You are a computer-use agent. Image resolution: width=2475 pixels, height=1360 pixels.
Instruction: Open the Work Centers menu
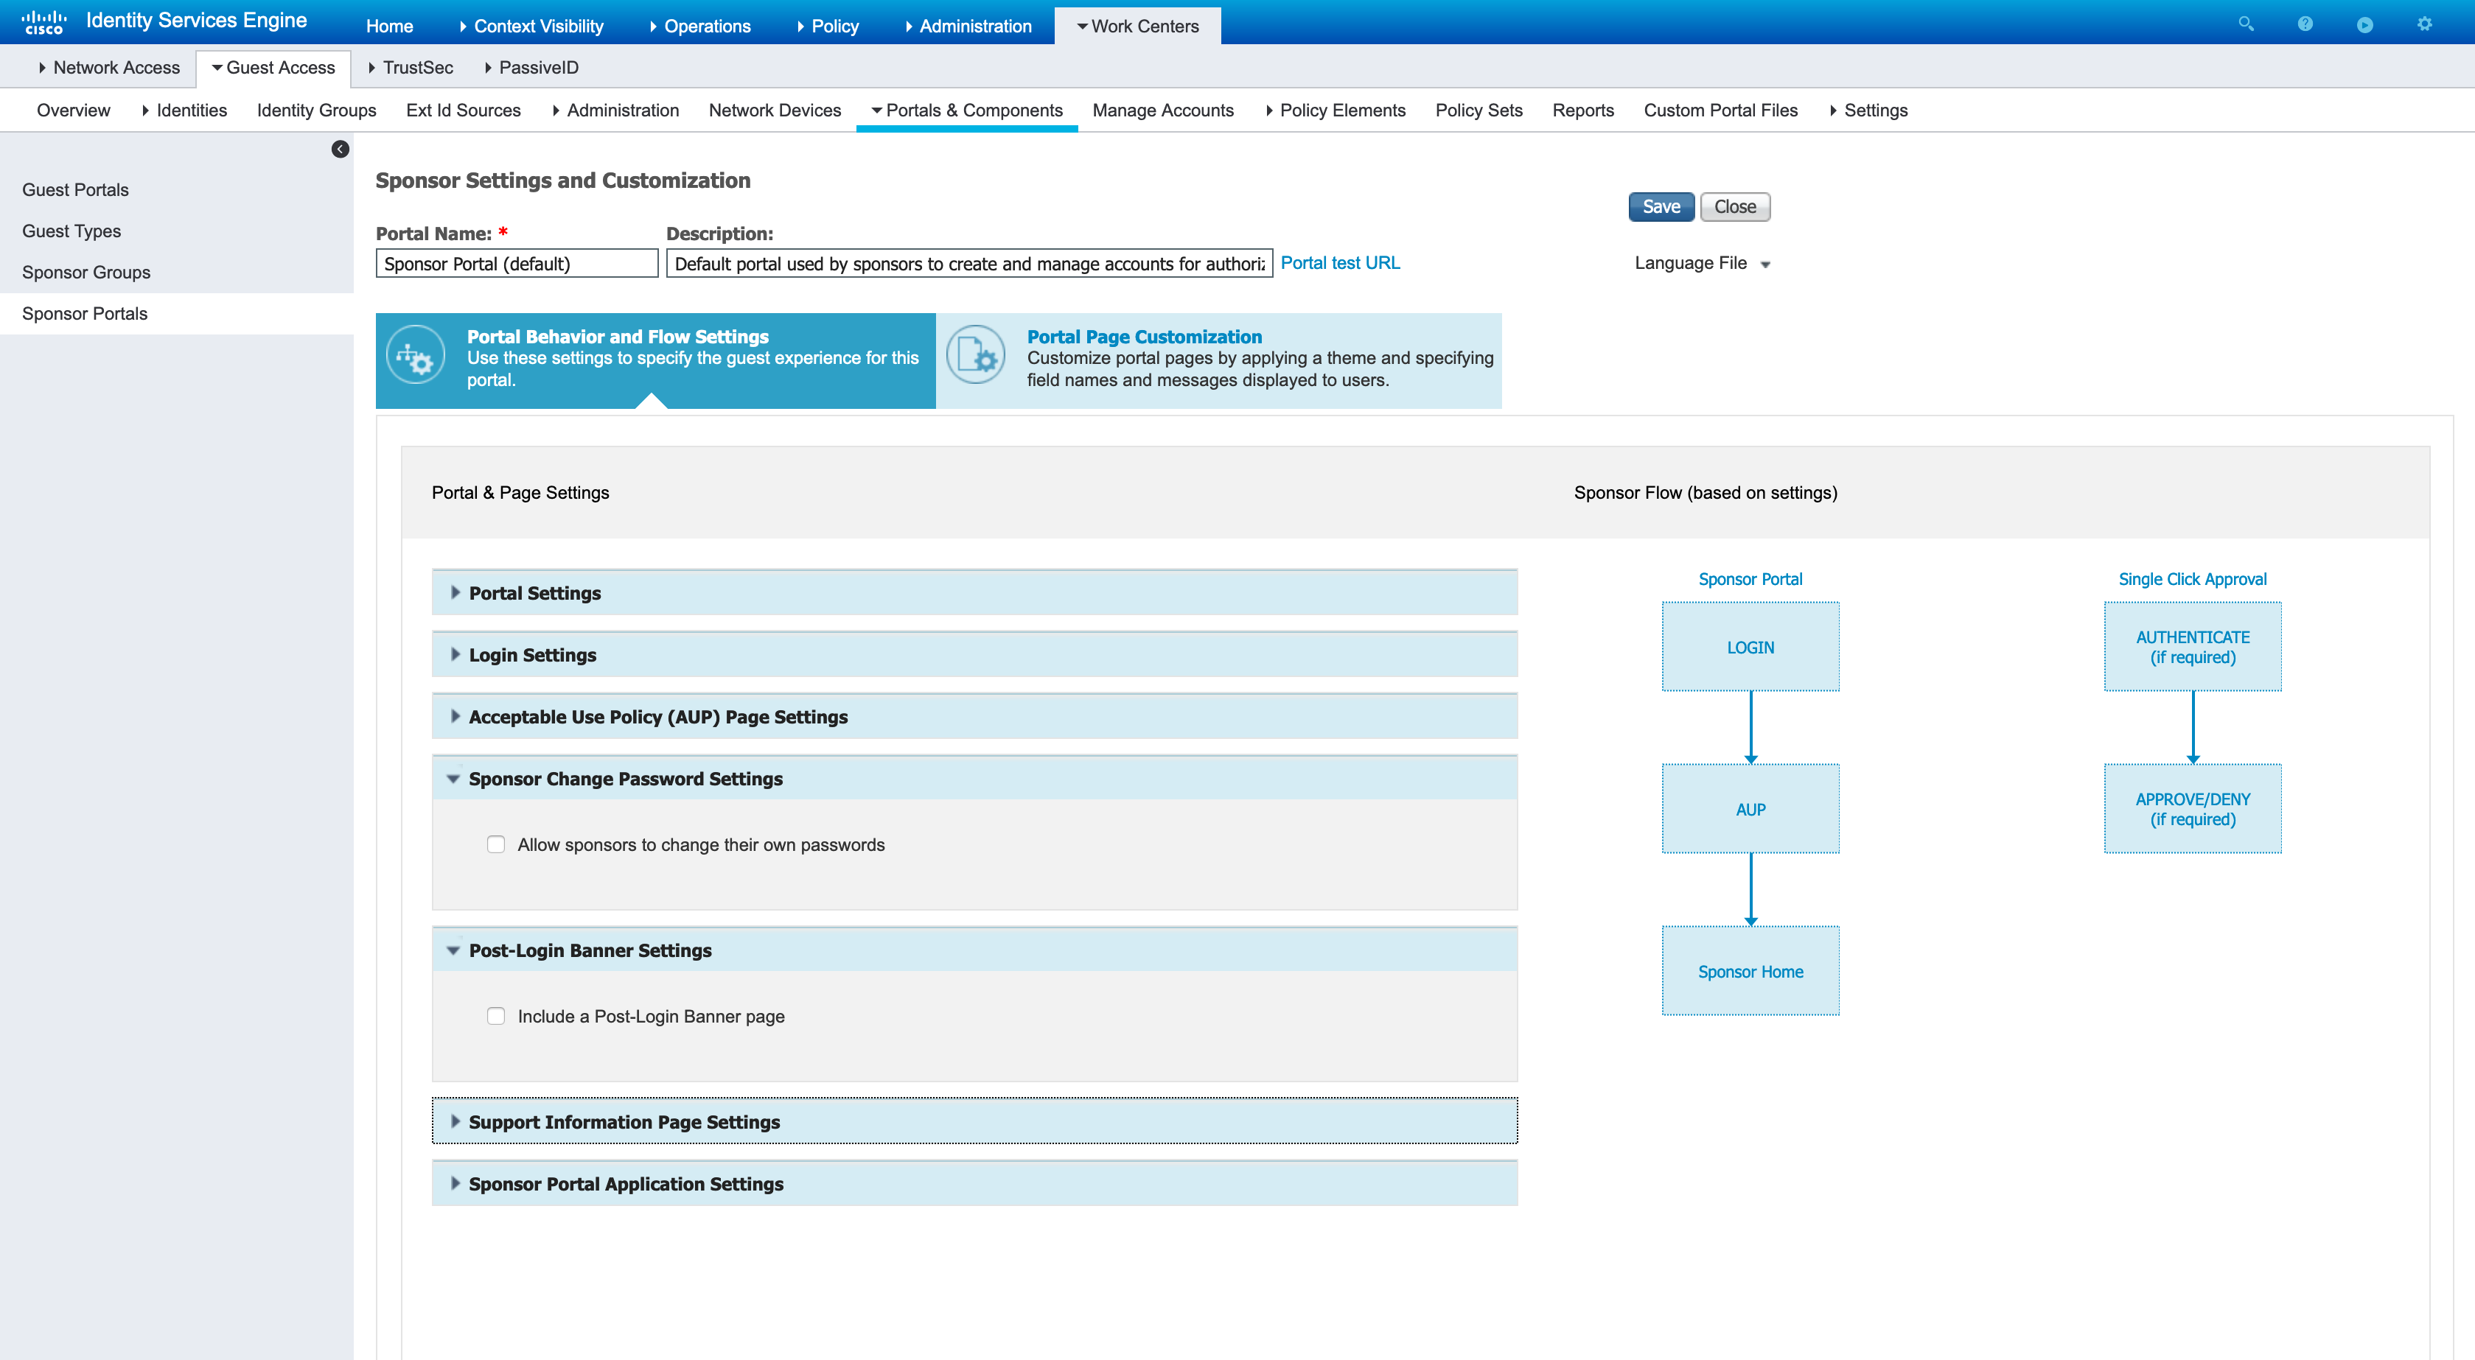[x=1137, y=26]
